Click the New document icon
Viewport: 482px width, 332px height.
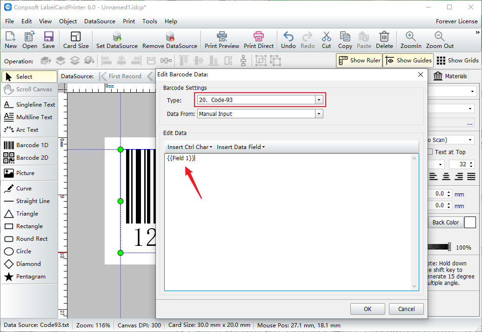(10, 40)
